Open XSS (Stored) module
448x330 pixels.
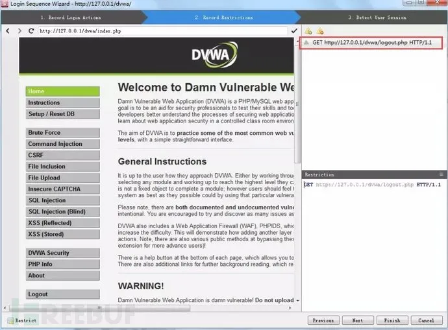(x=62, y=234)
